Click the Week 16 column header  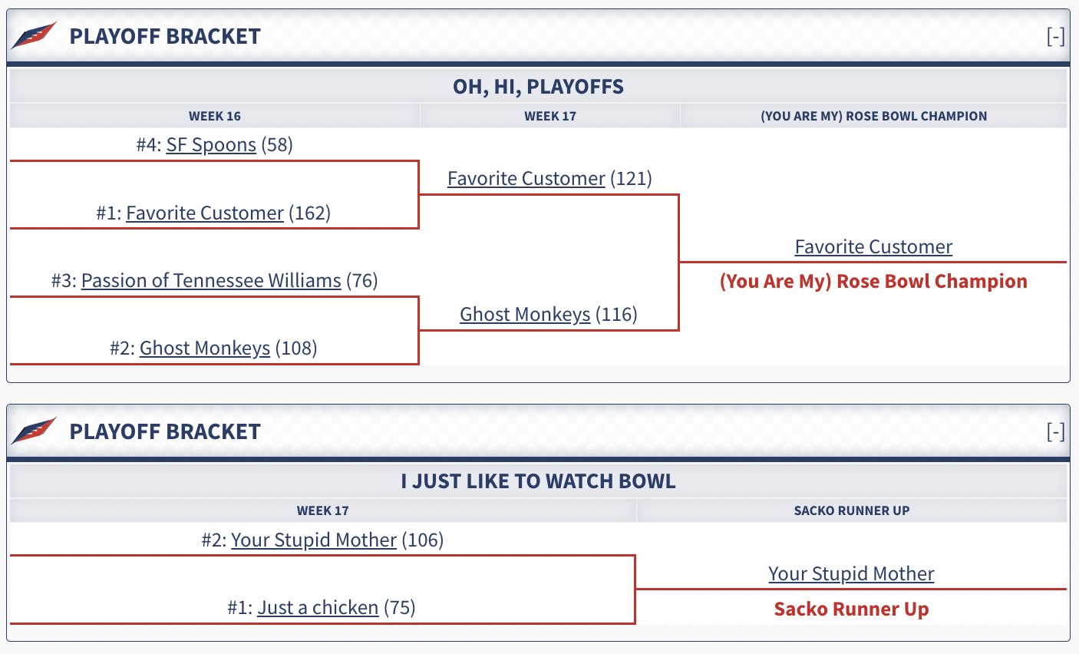point(215,116)
